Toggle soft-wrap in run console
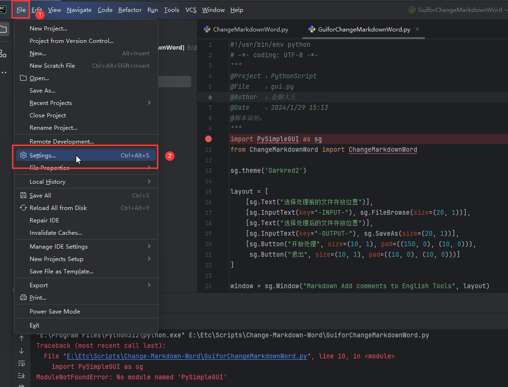Screen dimensions: 508x387 click(21, 363)
